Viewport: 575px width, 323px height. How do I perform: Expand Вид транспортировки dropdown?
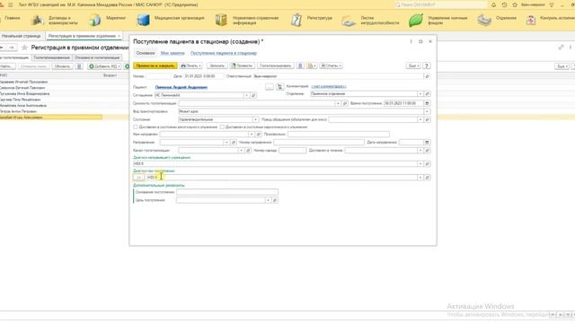[x=428, y=111]
